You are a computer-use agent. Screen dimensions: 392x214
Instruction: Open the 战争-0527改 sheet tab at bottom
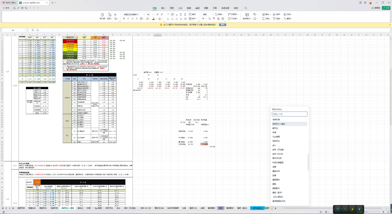[x=146, y=208]
